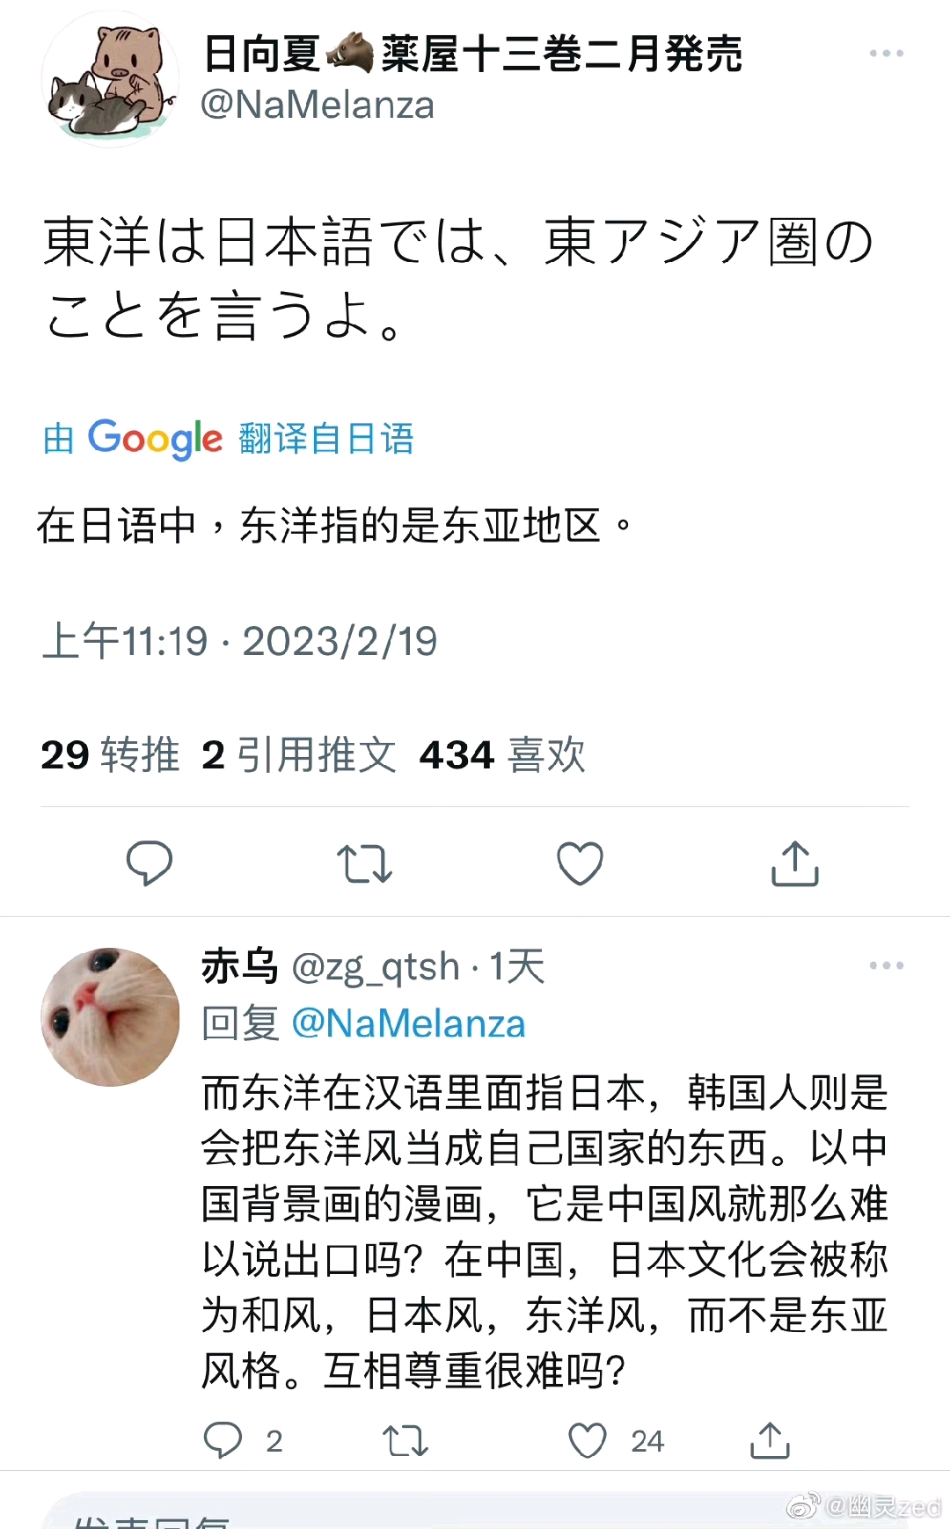This screenshot has width=950, height=1529.
Task: Like 赤乌's reply showing 24 likes
Action: (588, 1440)
